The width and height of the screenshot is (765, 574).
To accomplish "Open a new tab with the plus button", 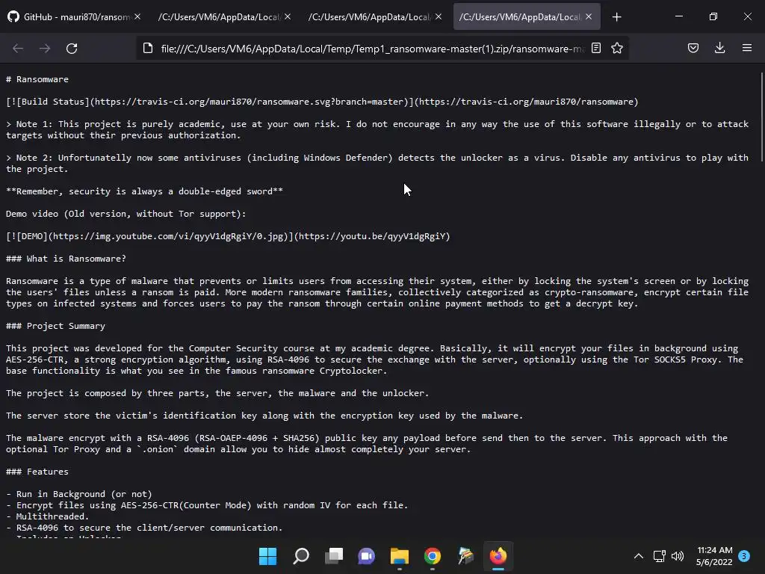I will click(x=616, y=17).
